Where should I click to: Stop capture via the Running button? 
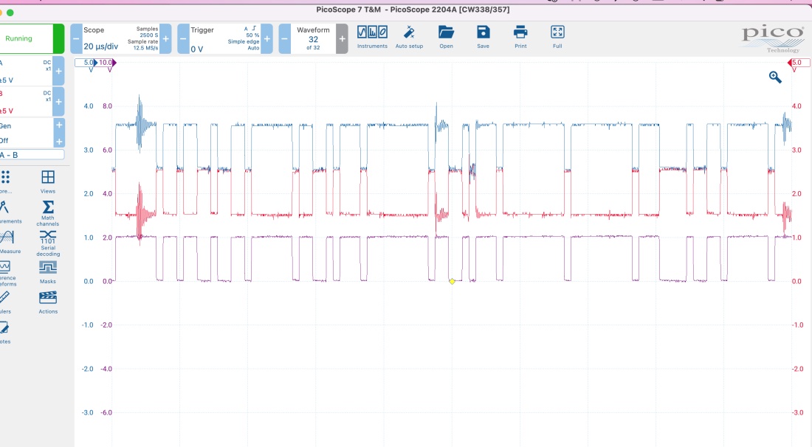[x=31, y=38]
